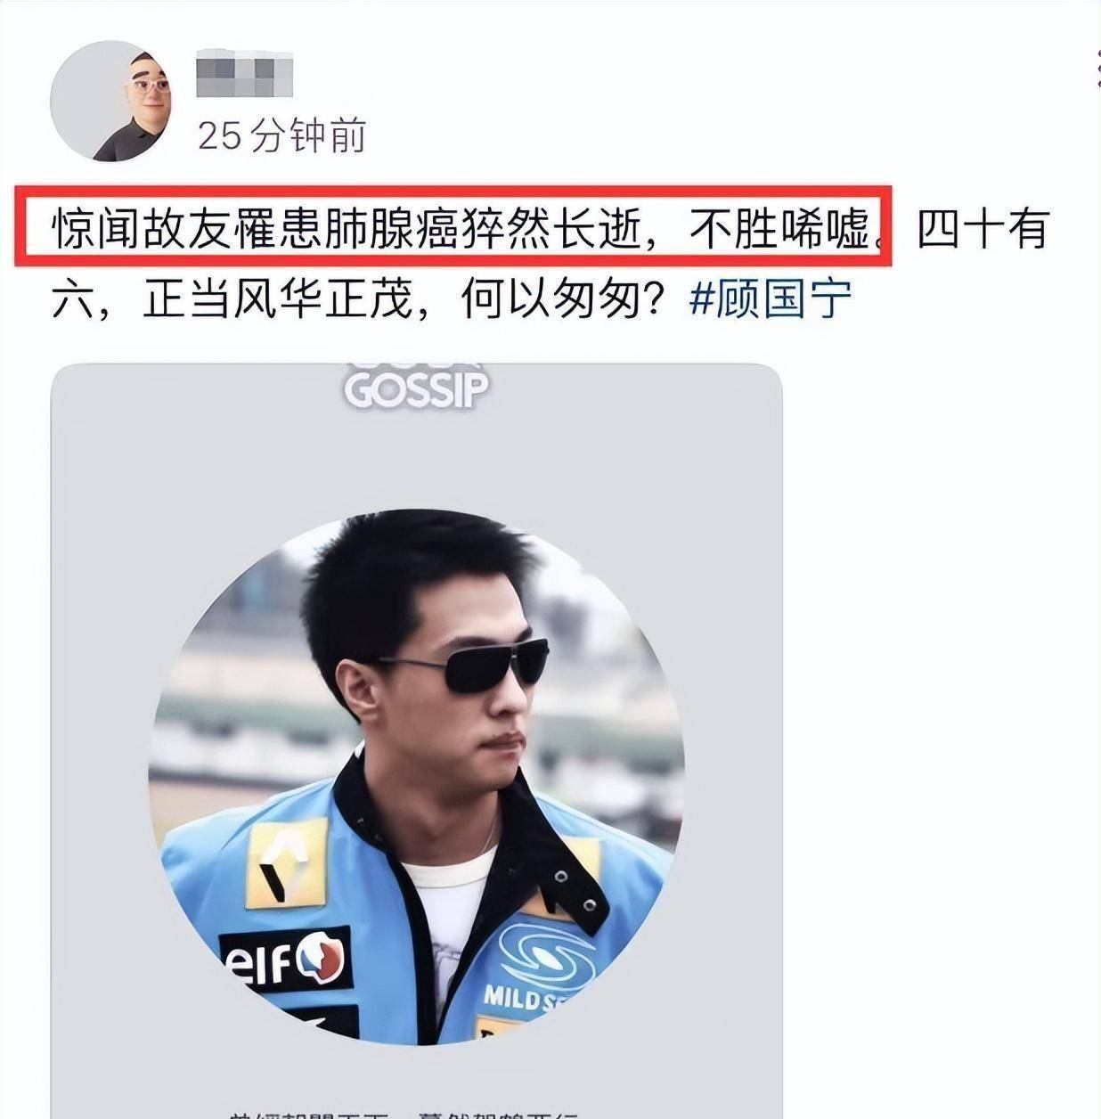Open the poster's cartoon avatar profile
Image resolution: width=1101 pixels, height=1119 pixels.
point(111,102)
